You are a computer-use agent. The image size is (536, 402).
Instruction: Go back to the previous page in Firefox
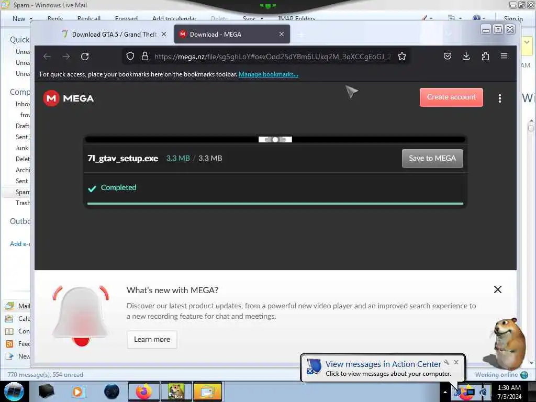click(47, 57)
